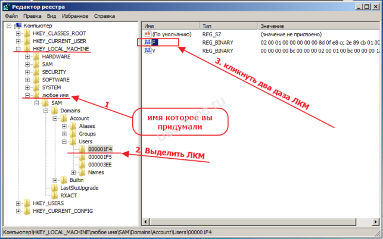Click the Компьютер computer icon
The height and width of the screenshot is (239, 383).
tap(18, 26)
